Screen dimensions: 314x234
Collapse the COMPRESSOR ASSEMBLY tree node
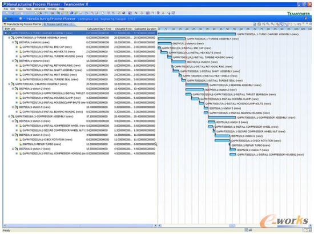pos(9,116)
